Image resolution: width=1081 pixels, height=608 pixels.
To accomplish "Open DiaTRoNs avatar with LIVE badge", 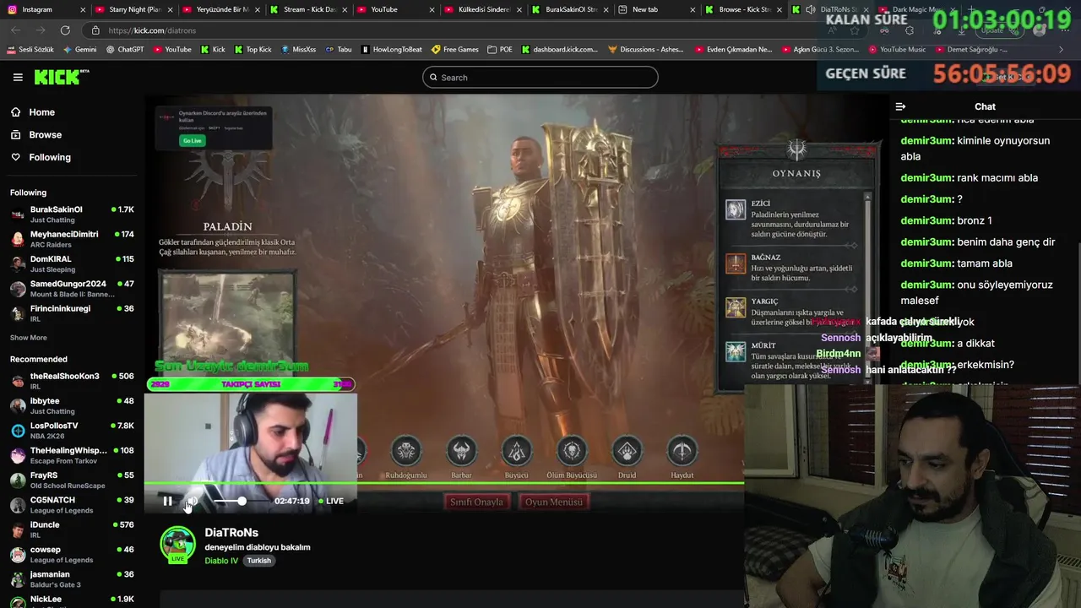I will click(x=177, y=545).
